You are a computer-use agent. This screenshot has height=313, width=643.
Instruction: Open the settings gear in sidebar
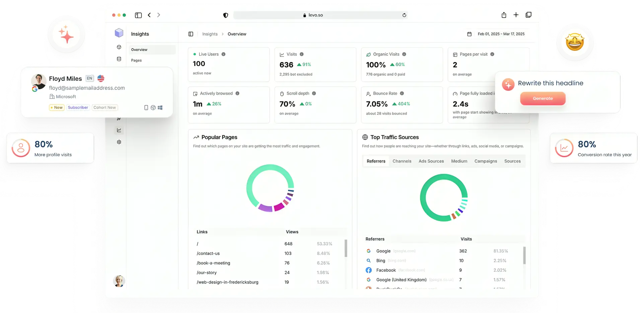click(119, 142)
